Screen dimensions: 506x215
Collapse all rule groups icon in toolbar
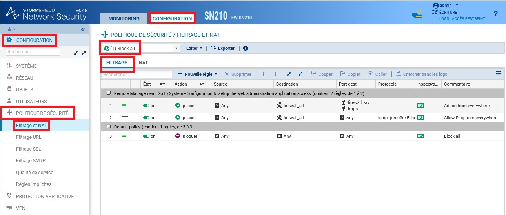pyautogui.click(x=289, y=74)
